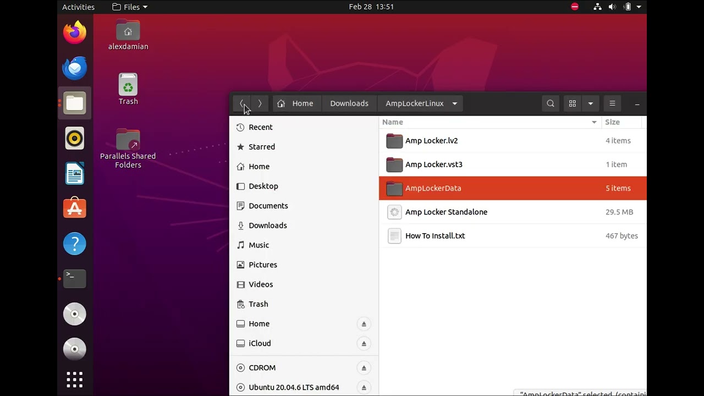Open Pictures in the sidebar
704x396 pixels.
[x=304, y=265]
